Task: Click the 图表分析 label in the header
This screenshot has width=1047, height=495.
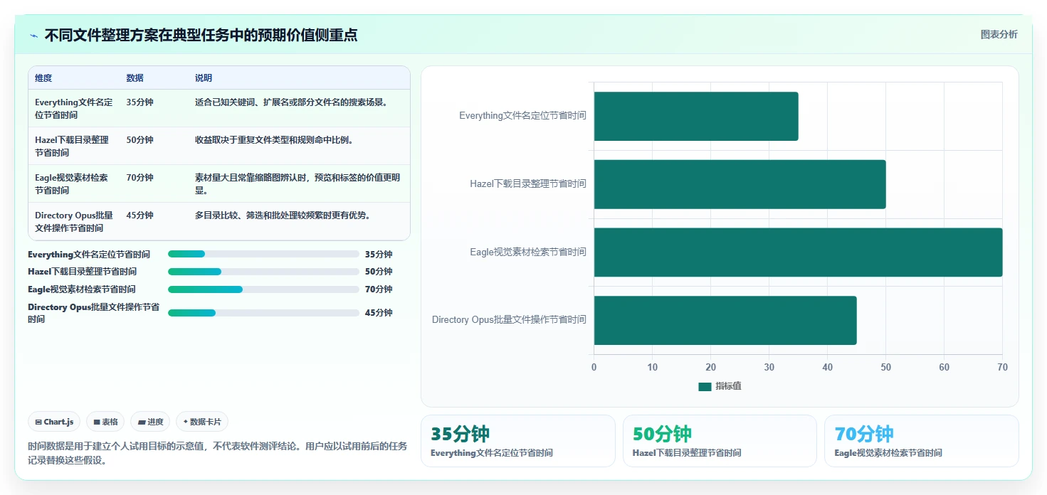Action: coord(999,34)
